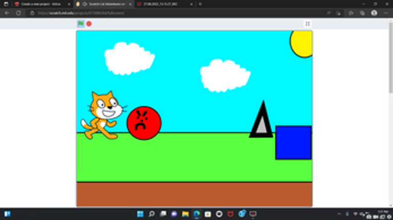This screenshot has height=220, width=393.
Task: Close the Create a new project tab
Action: tap(69, 4)
